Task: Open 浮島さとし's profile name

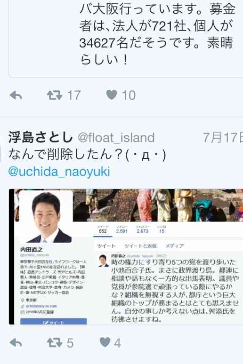Action: (x=40, y=137)
